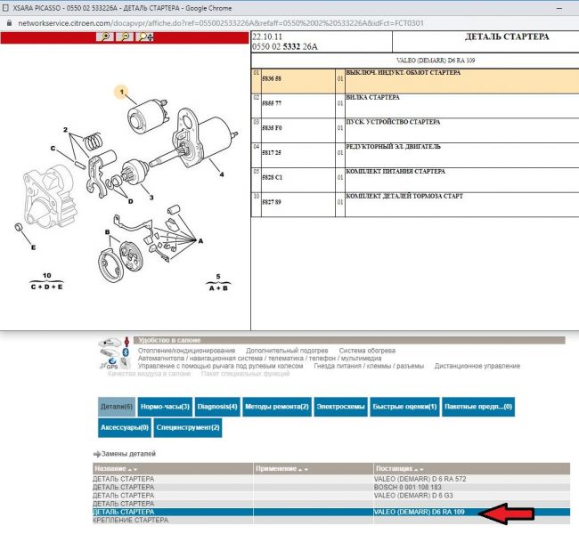
Task: Select the BOSCH 0 001 108 183 row
Action: click(x=410, y=487)
